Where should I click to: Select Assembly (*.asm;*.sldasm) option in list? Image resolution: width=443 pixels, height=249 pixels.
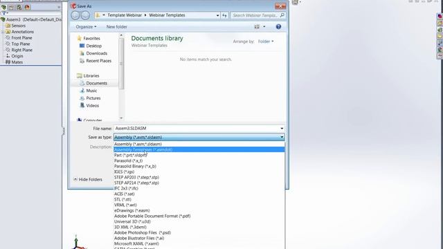pyautogui.click(x=199, y=144)
